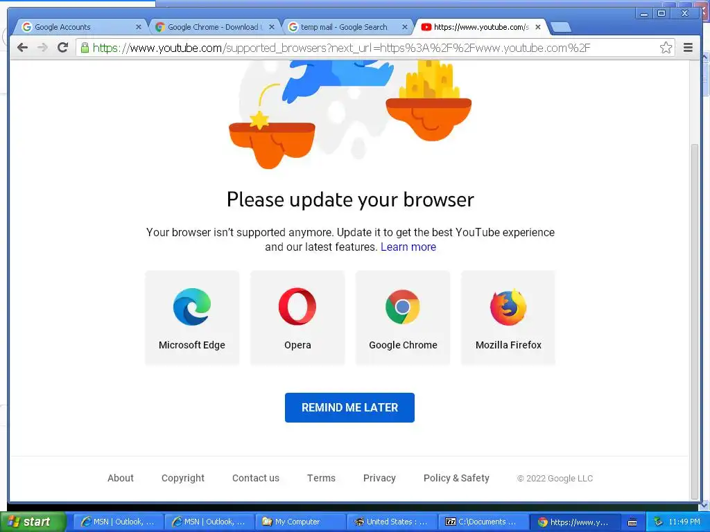Reload the YouTube page
The width and height of the screenshot is (710, 532).
63,48
